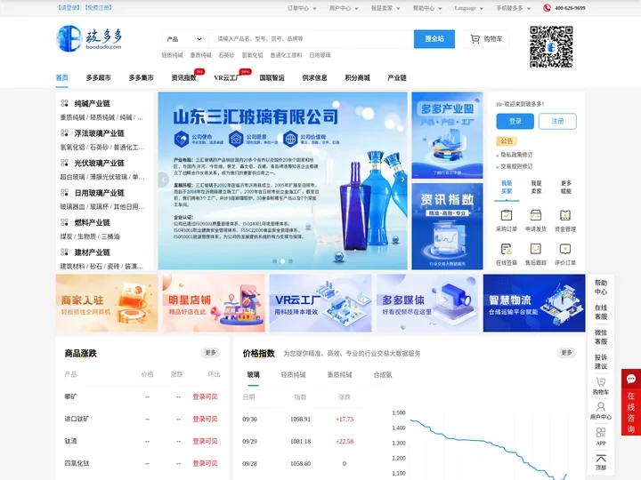Open the 【请登录】 link

pyautogui.click(x=69, y=8)
